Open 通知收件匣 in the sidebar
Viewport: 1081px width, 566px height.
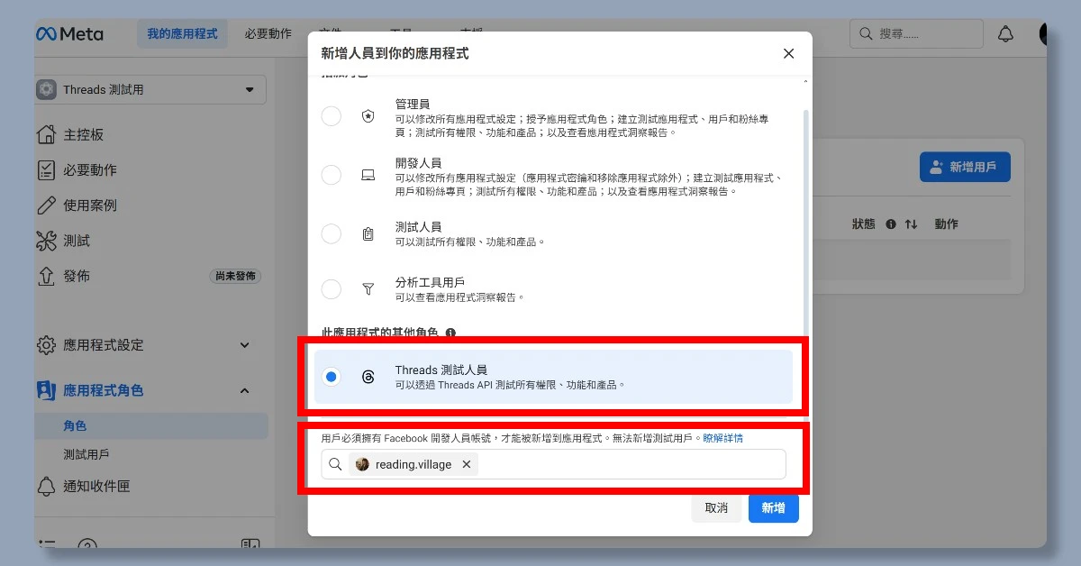coord(96,486)
